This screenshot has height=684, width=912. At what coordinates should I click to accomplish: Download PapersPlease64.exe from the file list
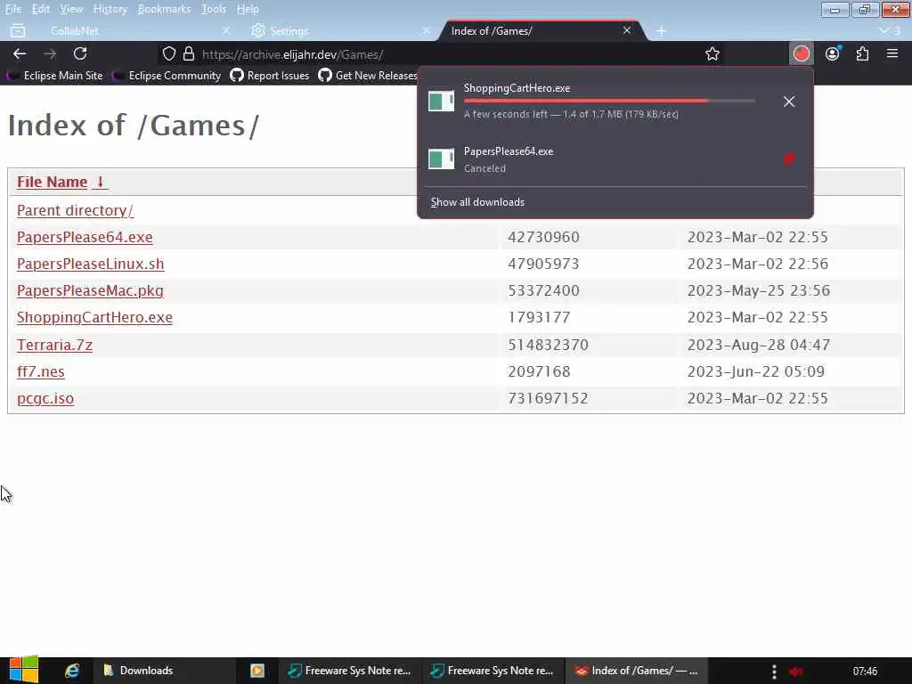pyautogui.click(x=85, y=237)
